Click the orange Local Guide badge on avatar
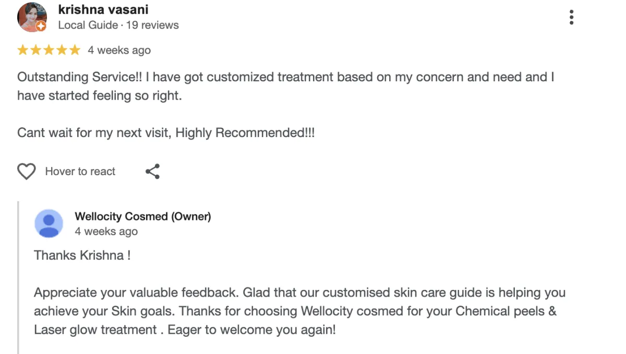This screenshot has height=354, width=626. 41,26
